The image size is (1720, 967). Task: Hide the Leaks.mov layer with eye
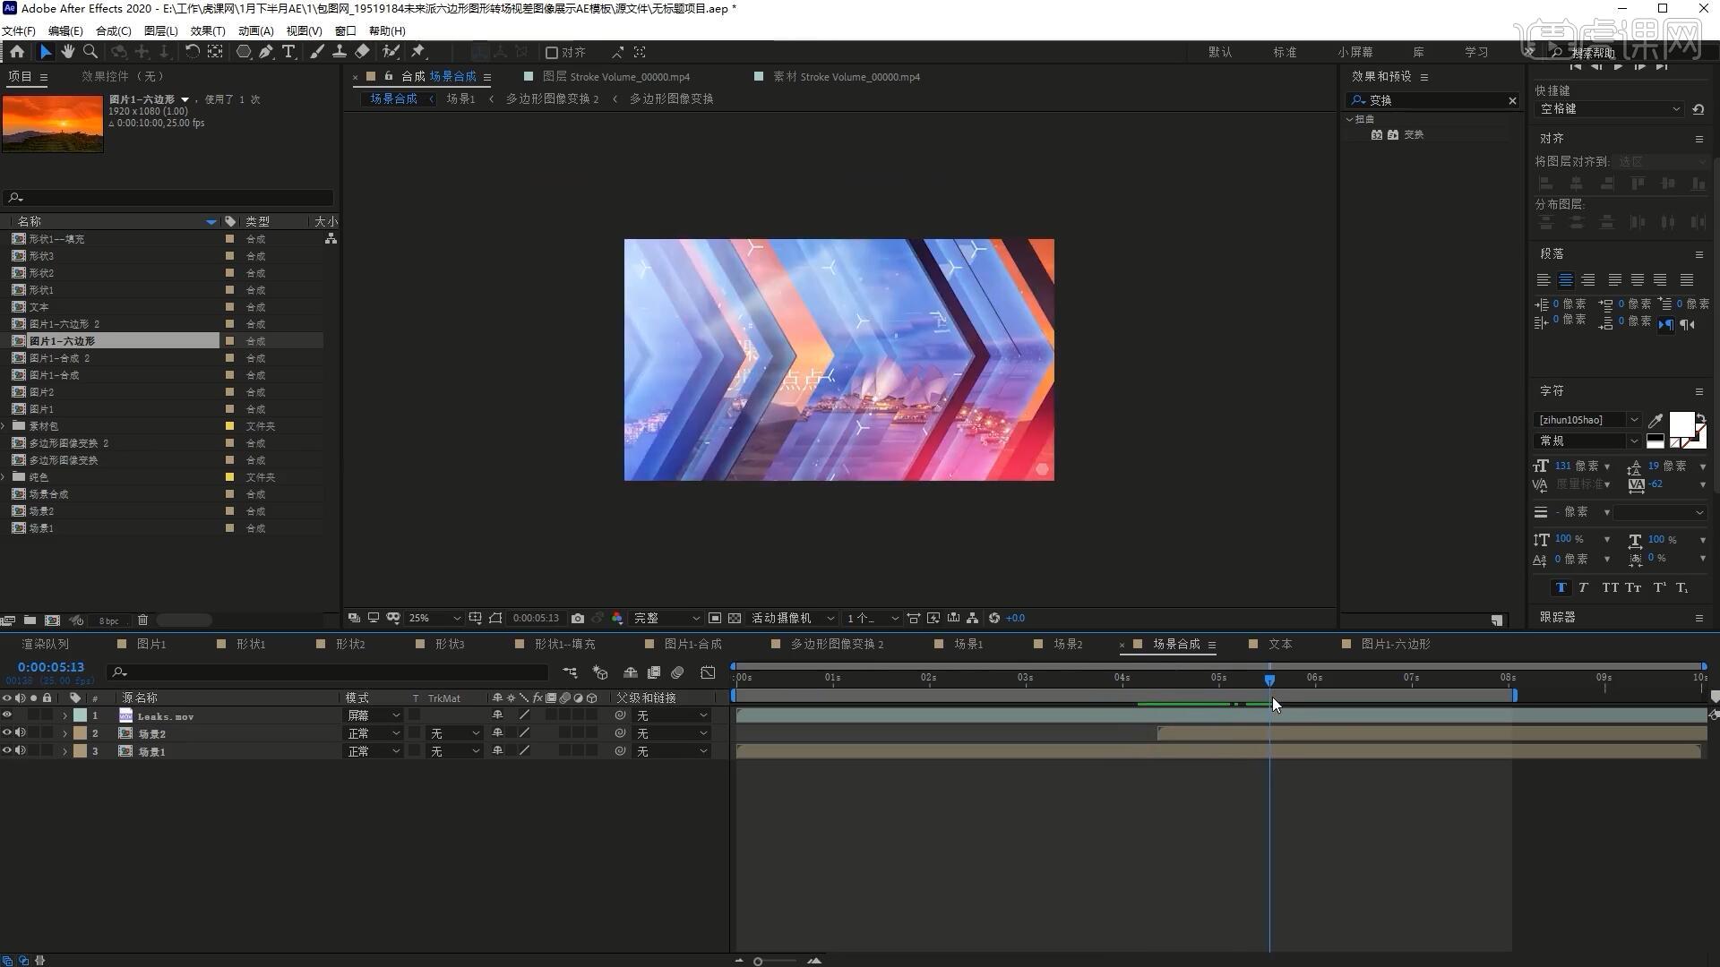pyautogui.click(x=7, y=715)
